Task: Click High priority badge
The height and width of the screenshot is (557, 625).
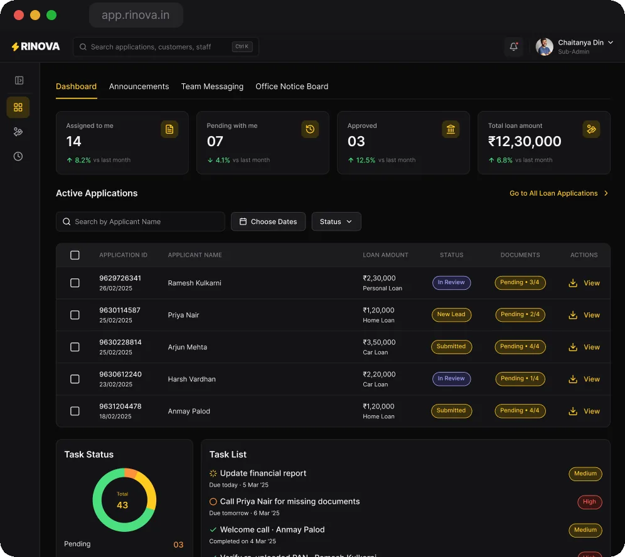Action: [589, 502]
